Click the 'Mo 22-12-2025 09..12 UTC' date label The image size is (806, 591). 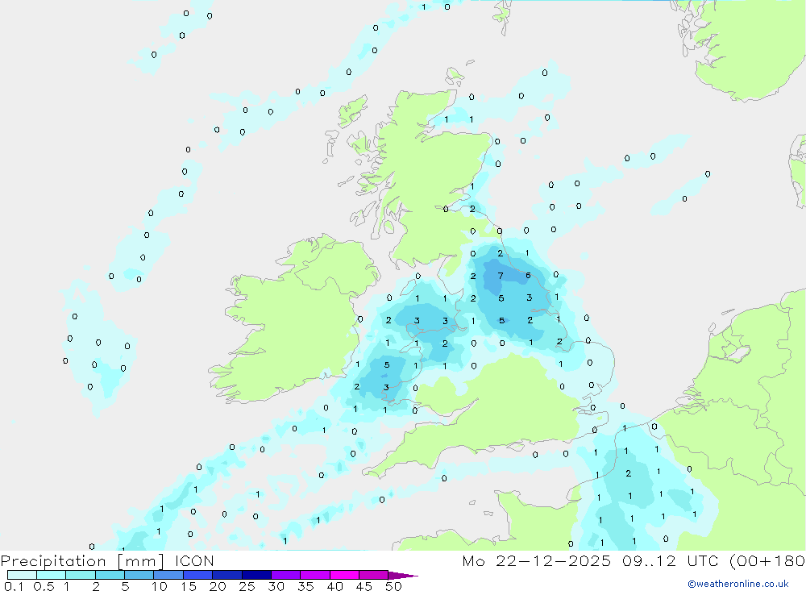(x=590, y=560)
